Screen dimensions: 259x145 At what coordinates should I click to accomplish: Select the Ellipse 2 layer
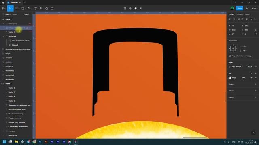point(15,45)
